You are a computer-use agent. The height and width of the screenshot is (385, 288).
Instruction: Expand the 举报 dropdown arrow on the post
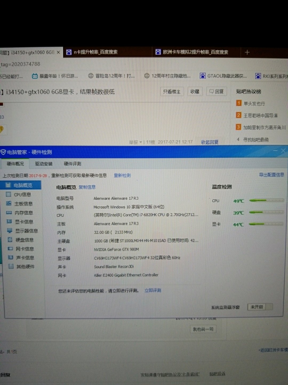141,142
